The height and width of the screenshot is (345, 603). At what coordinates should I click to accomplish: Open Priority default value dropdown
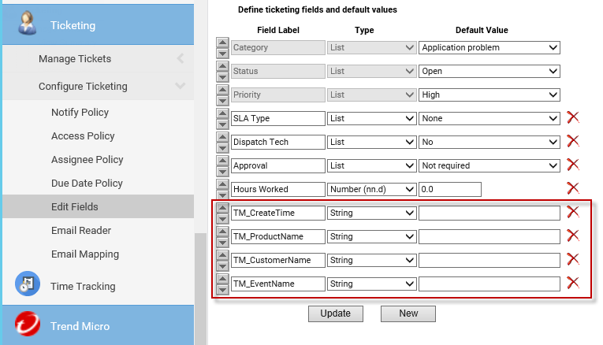[x=489, y=95]
